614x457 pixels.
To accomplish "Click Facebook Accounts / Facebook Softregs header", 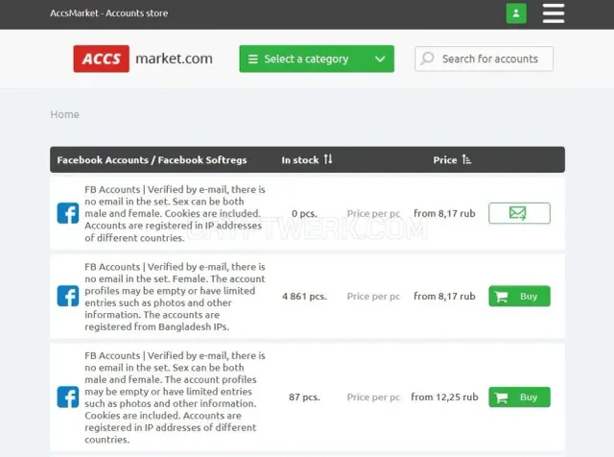I will (x=152, y=160).
